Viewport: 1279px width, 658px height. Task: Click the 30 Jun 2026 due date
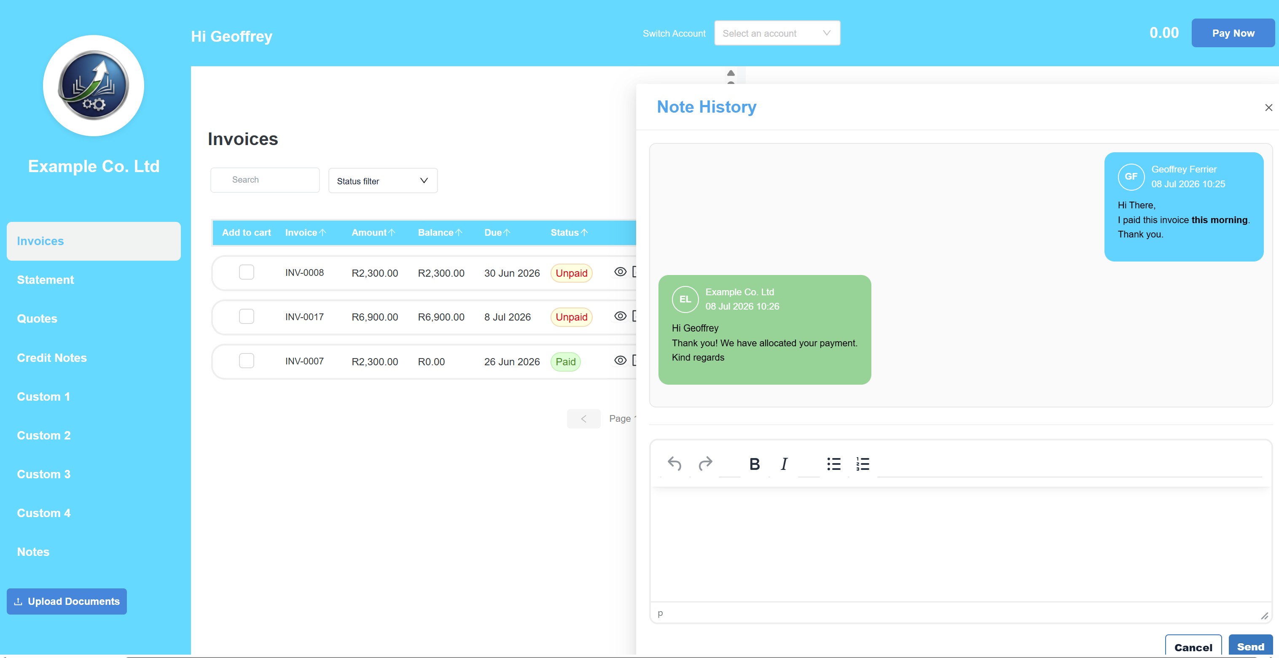tap(512, 272)
